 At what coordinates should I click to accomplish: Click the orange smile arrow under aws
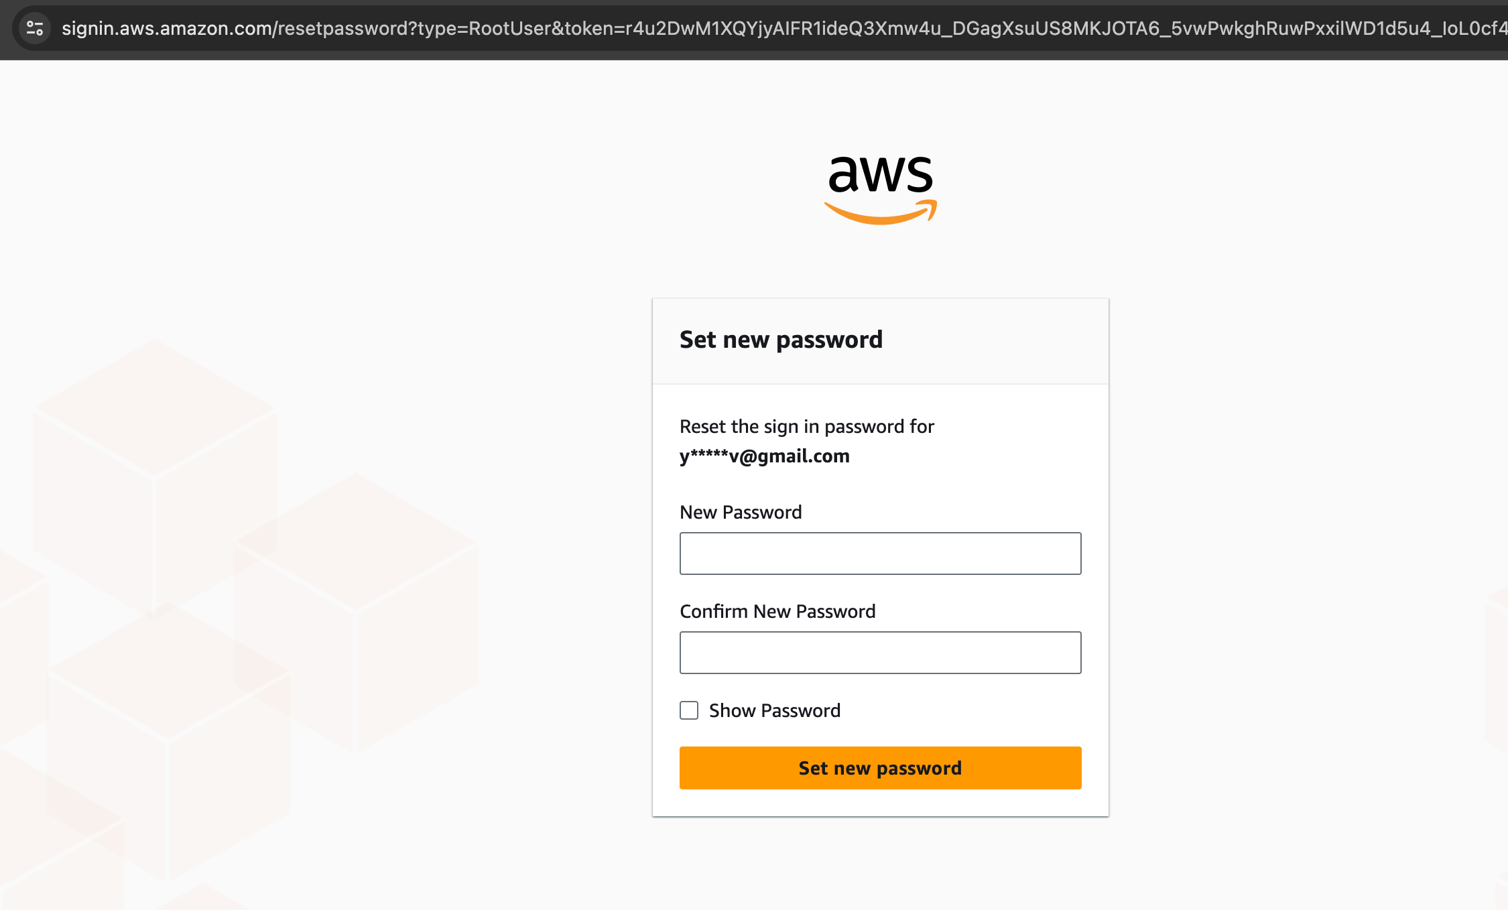click(x=880, y=214)
